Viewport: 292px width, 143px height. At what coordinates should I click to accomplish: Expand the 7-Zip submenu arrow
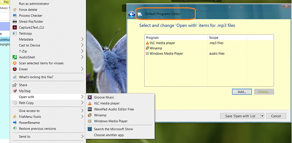pos(82,51)
